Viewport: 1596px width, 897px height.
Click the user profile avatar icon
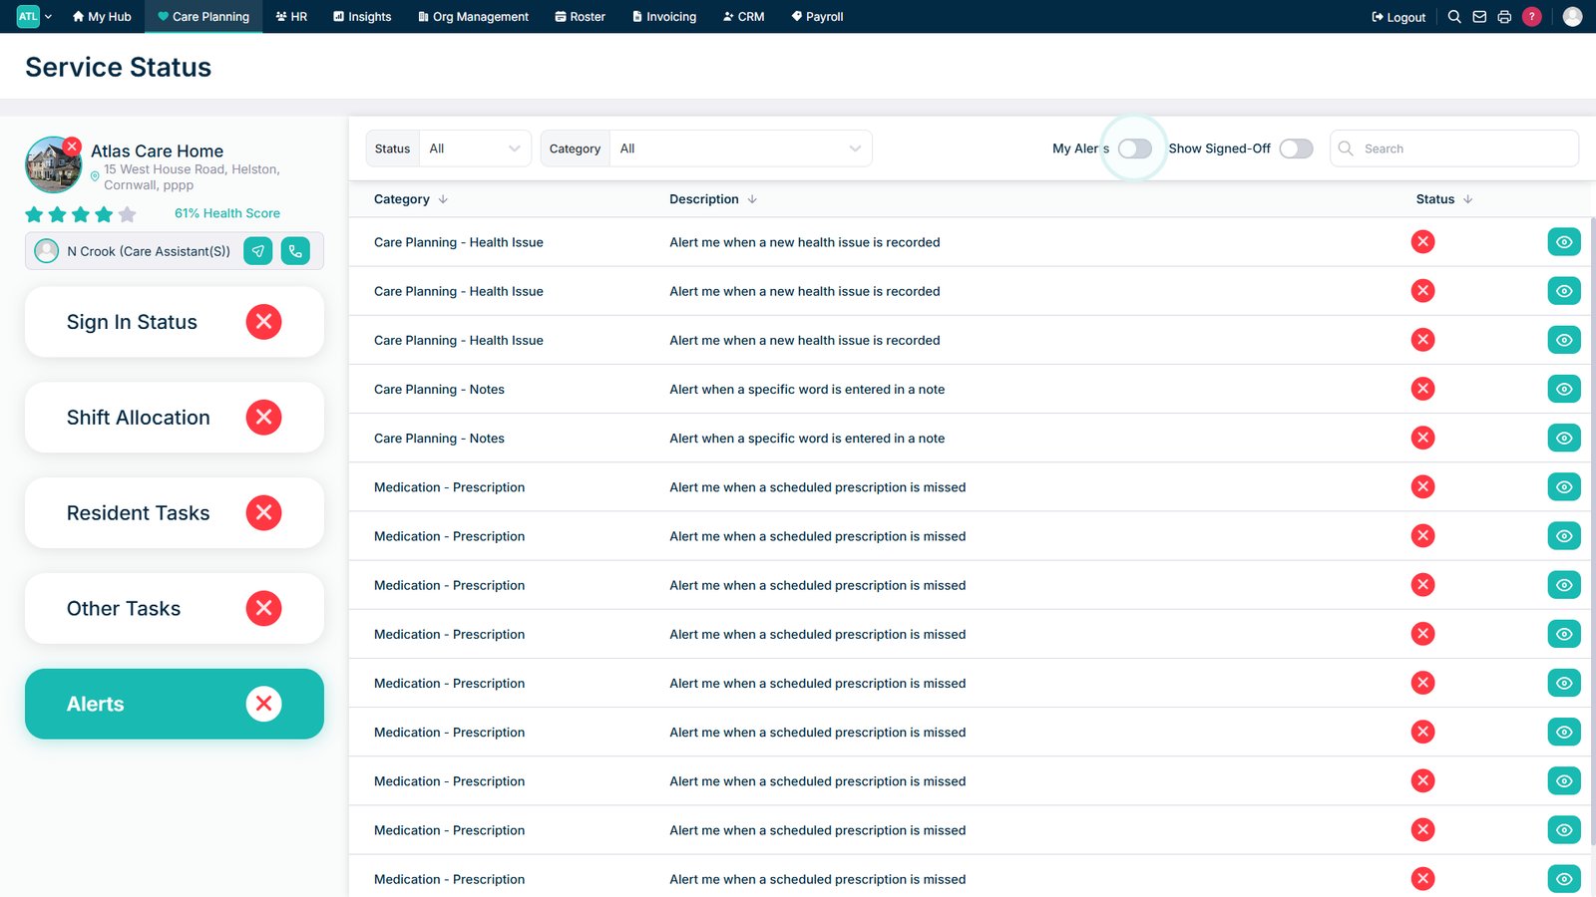tap(1572, 17)
